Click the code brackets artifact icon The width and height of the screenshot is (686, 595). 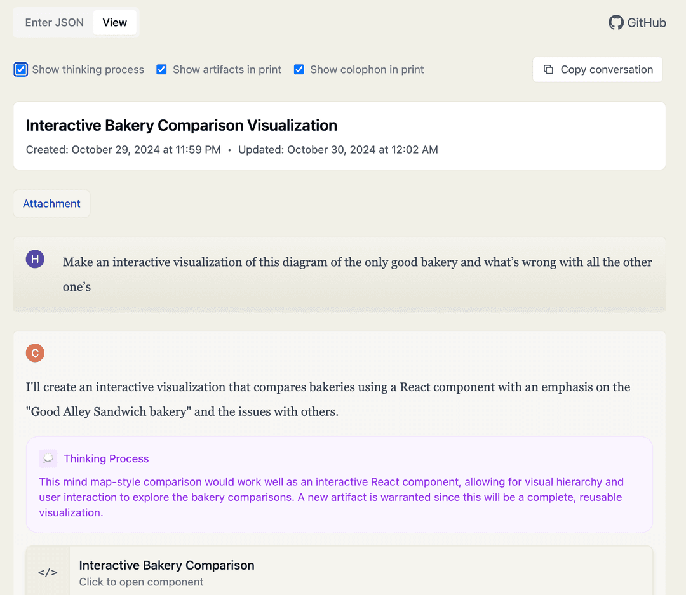48,572
